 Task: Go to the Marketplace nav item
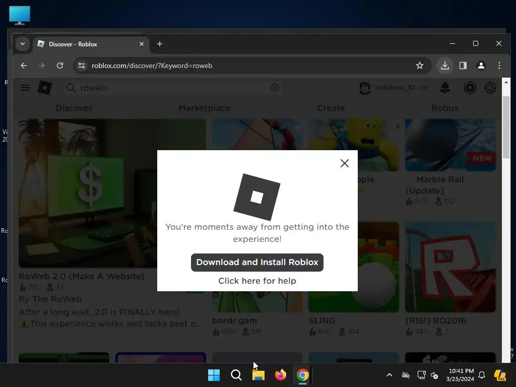coord(205,108)
